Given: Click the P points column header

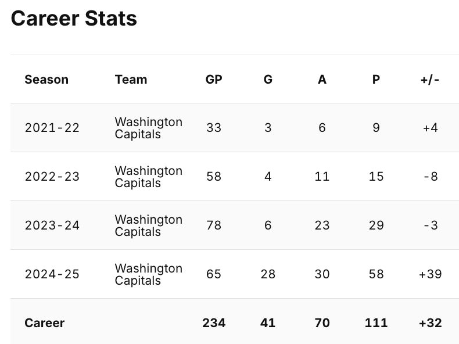Looking at the screenshot, I should (376, 80).
